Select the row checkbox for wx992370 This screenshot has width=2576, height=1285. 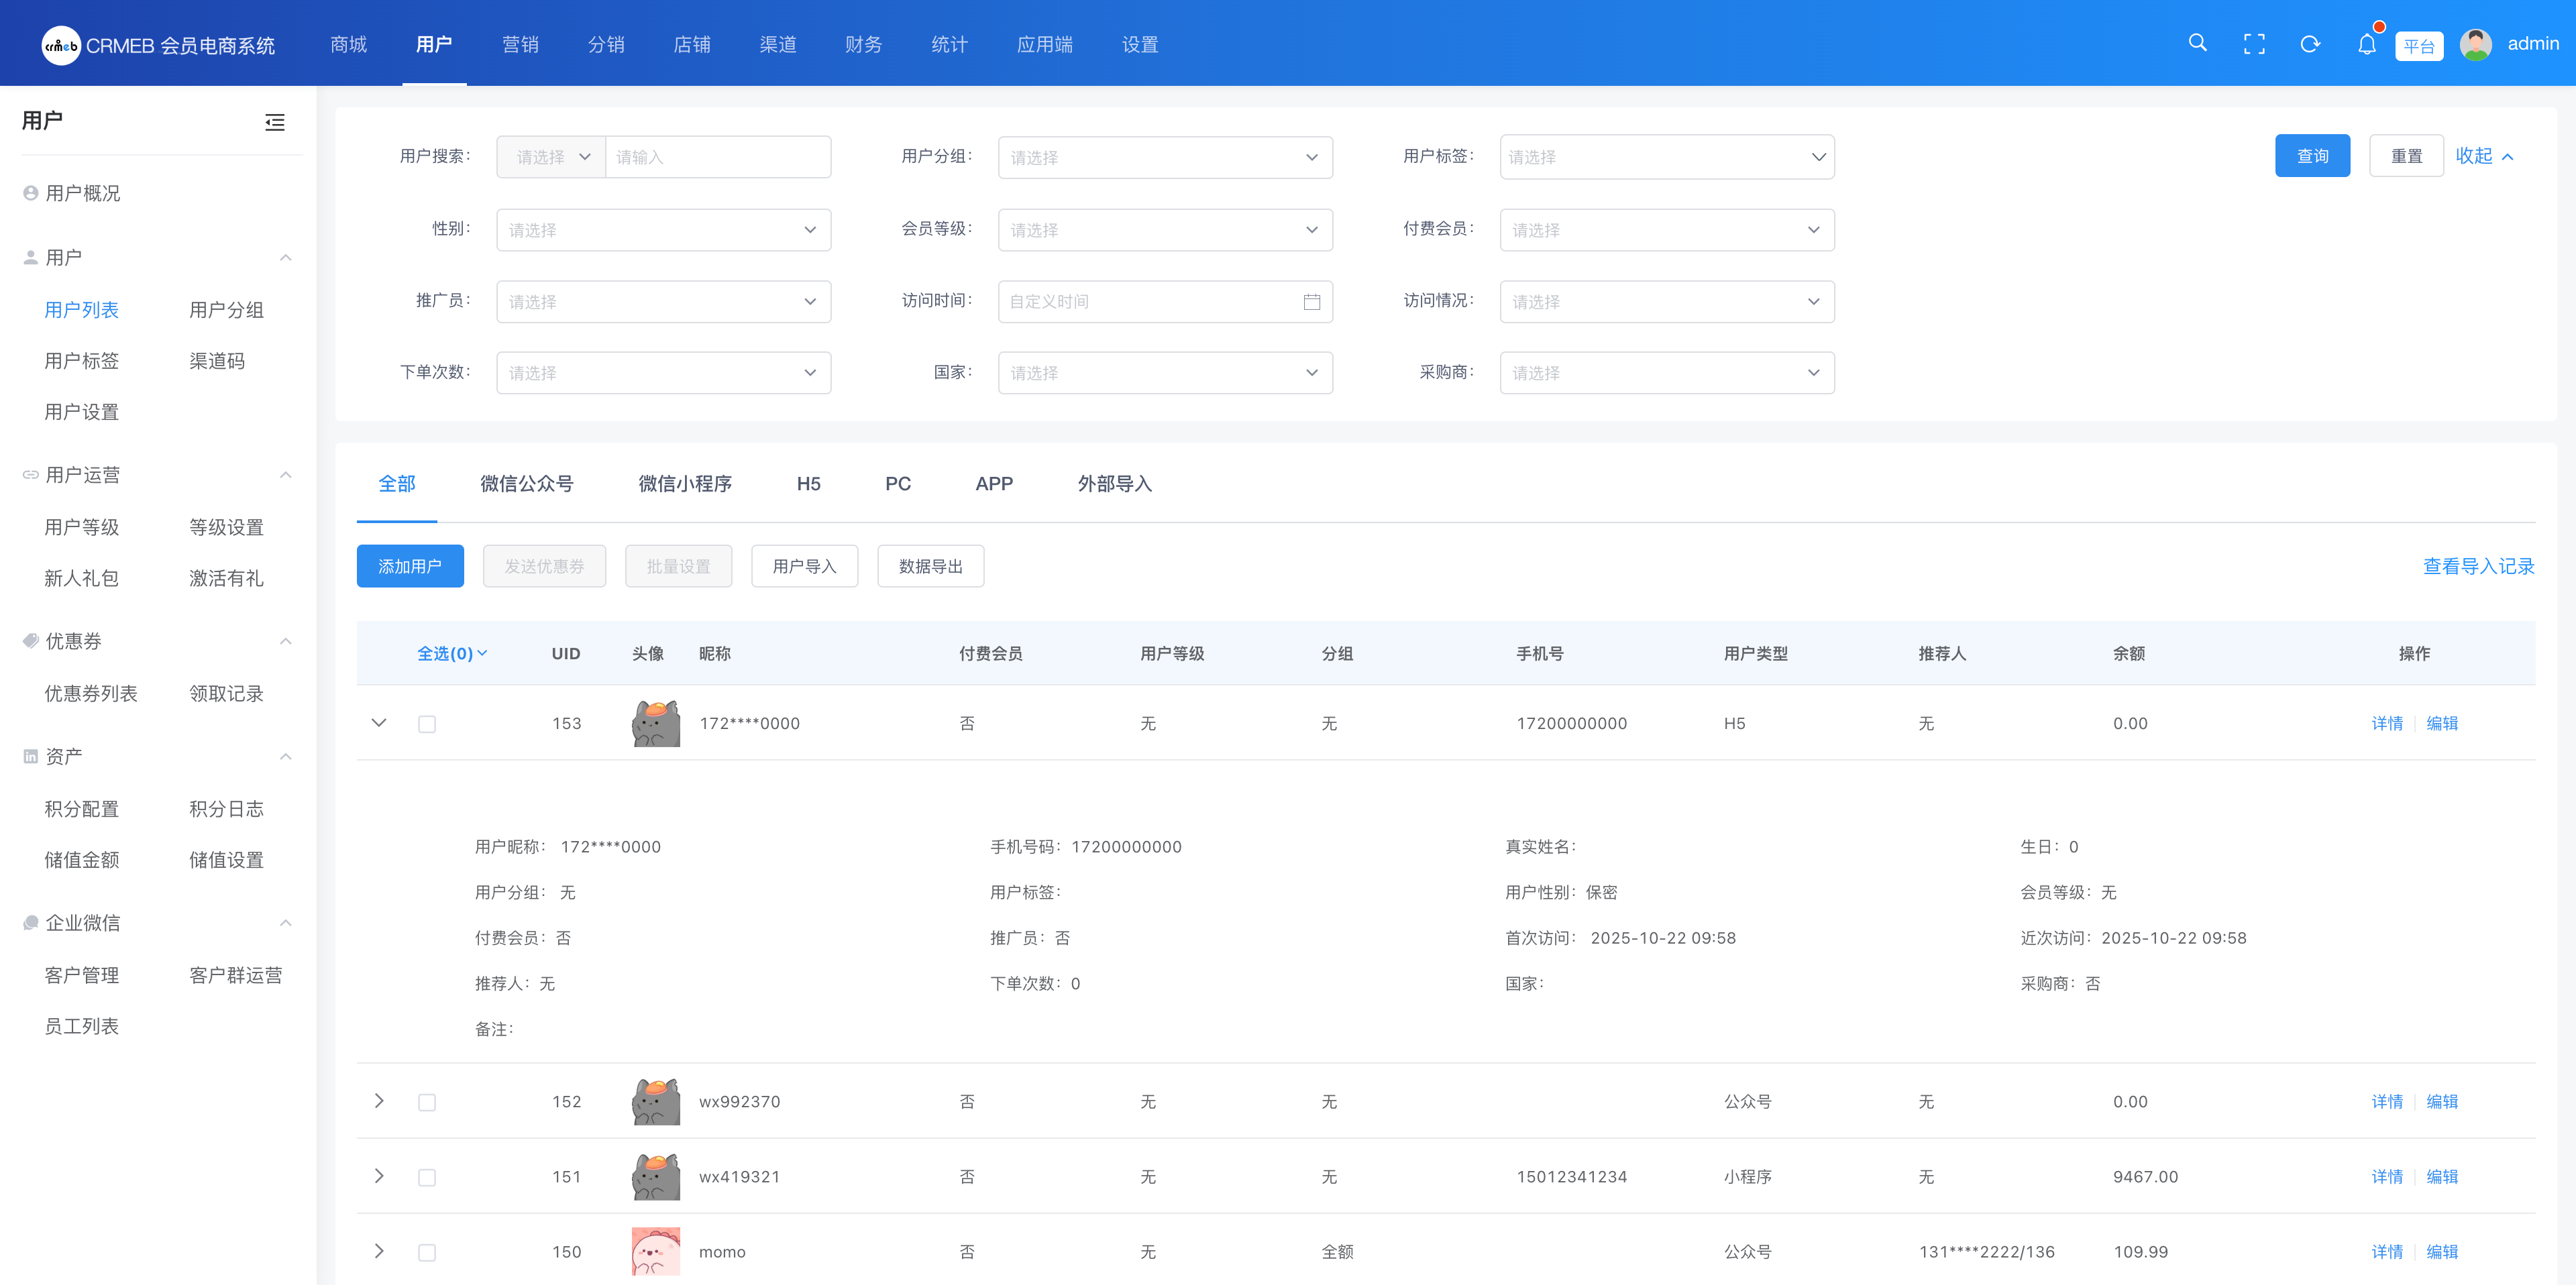[427, 1101]
